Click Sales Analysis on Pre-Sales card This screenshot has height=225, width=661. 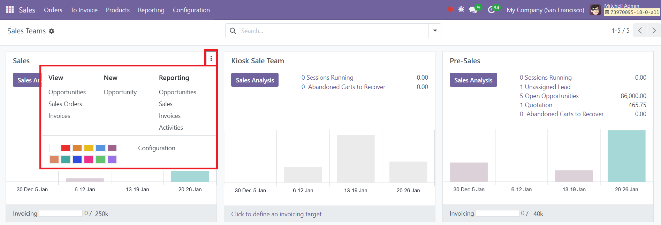click(x=473, y=80)
